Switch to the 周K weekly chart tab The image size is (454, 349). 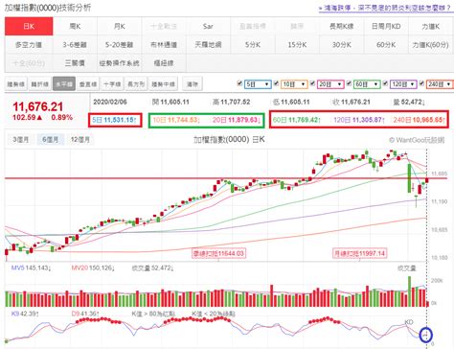75,26
